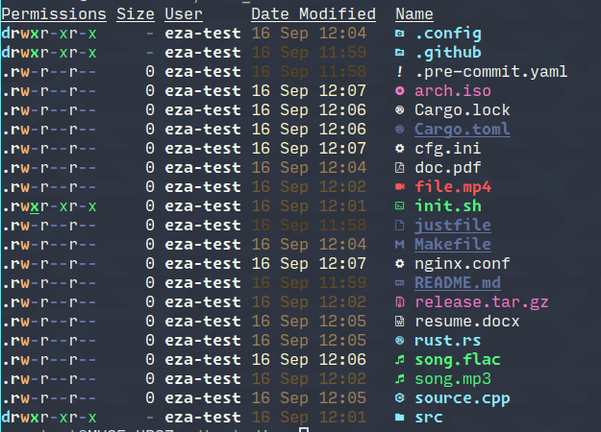Click the modified date of nginx.conf

click(x=309, y=264)
